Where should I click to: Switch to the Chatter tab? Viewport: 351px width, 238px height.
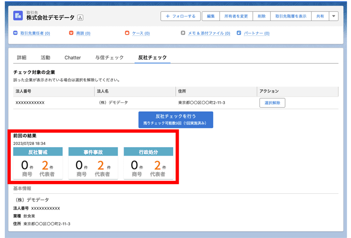coord(72,57)
